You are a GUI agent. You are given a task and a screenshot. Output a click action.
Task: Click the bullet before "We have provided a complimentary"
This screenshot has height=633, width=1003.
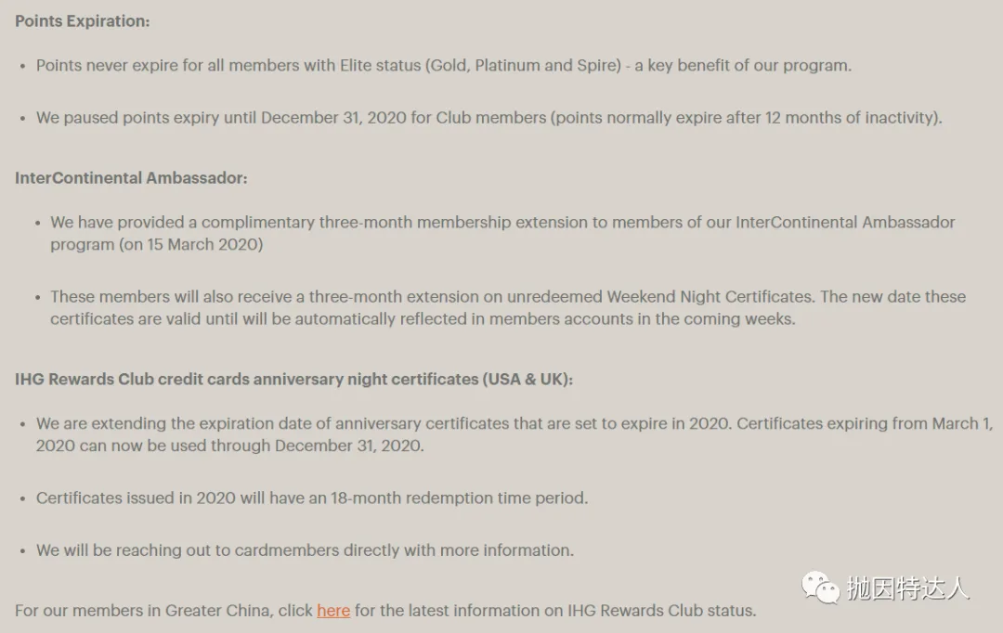pos(38,224)
